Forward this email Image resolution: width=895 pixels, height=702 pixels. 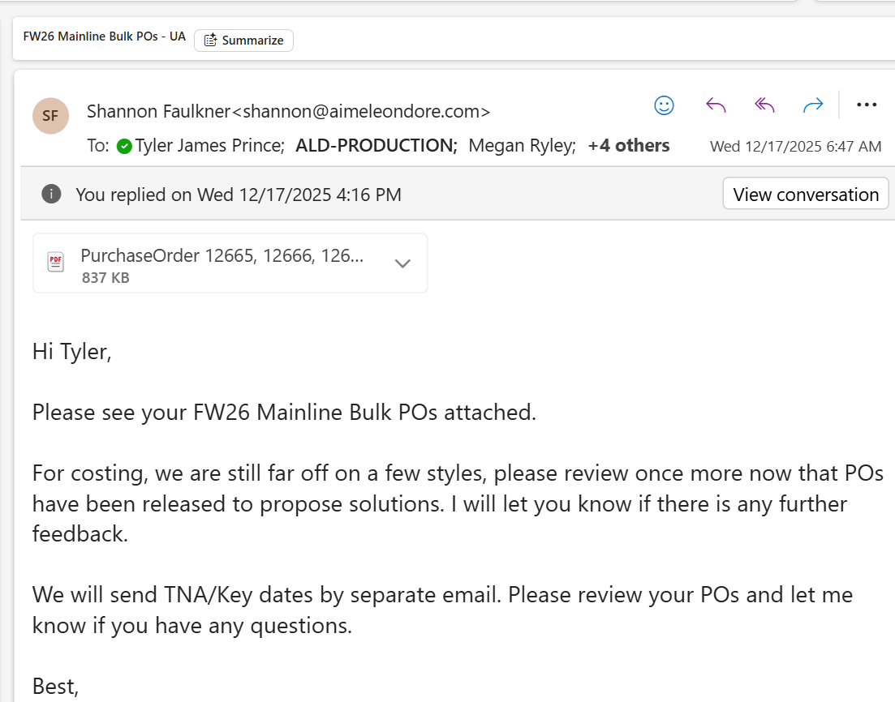click(x=812, y=105)
